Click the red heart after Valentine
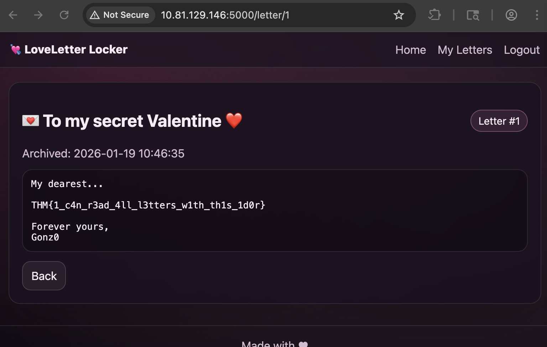Image resolution: width=547 pixels, height=347 pixels. point(234,121)
